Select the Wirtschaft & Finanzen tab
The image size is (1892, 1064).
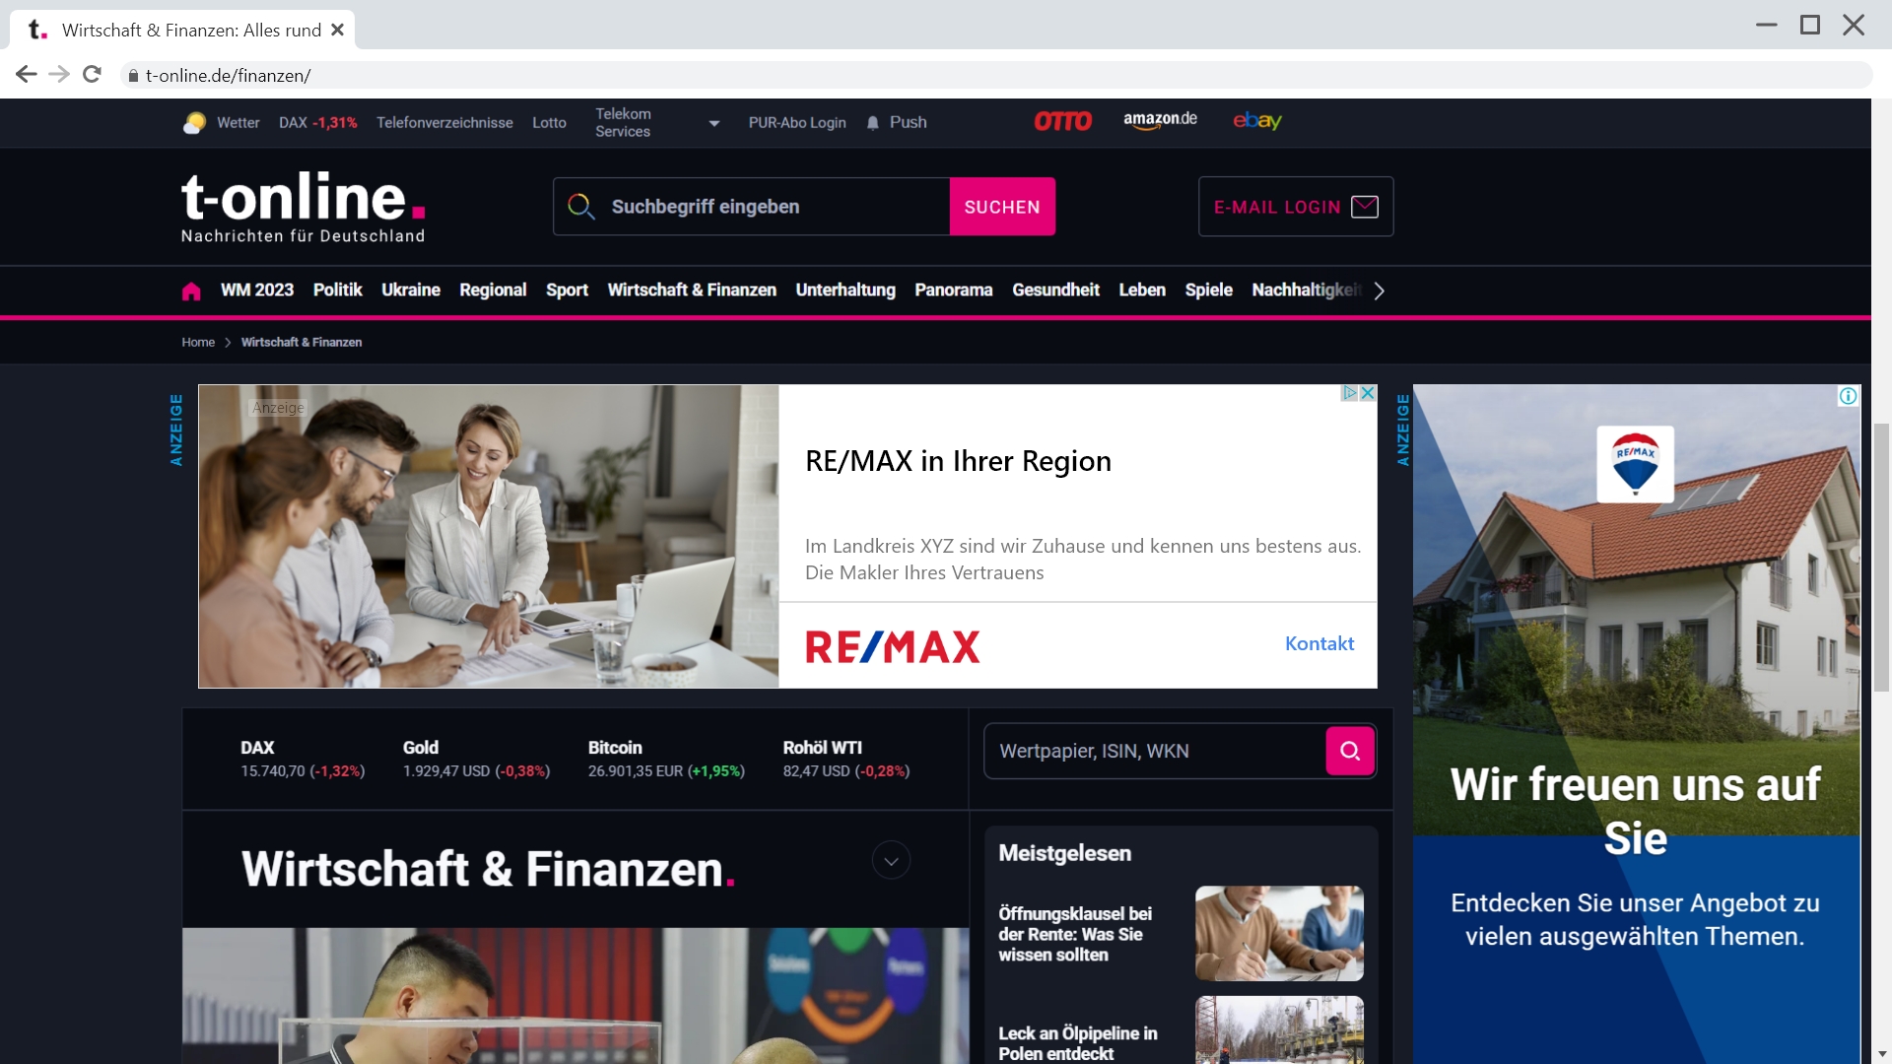pyautogui.click(x=692, y=290)
